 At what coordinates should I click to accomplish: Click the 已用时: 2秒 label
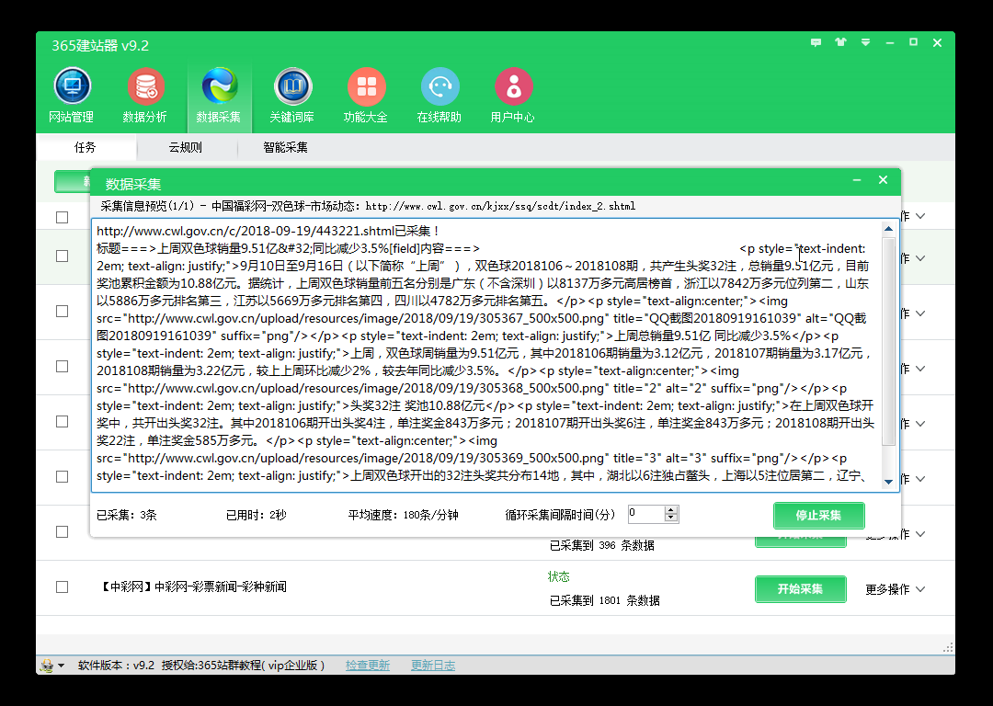[x=256, y=515]
